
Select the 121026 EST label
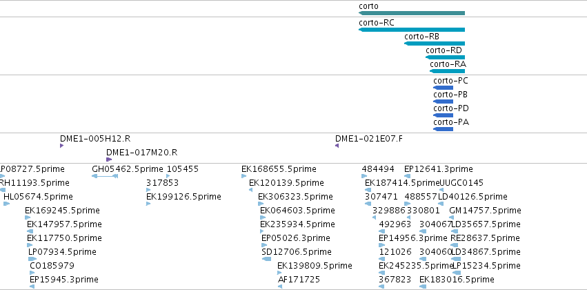pos(395,252)
